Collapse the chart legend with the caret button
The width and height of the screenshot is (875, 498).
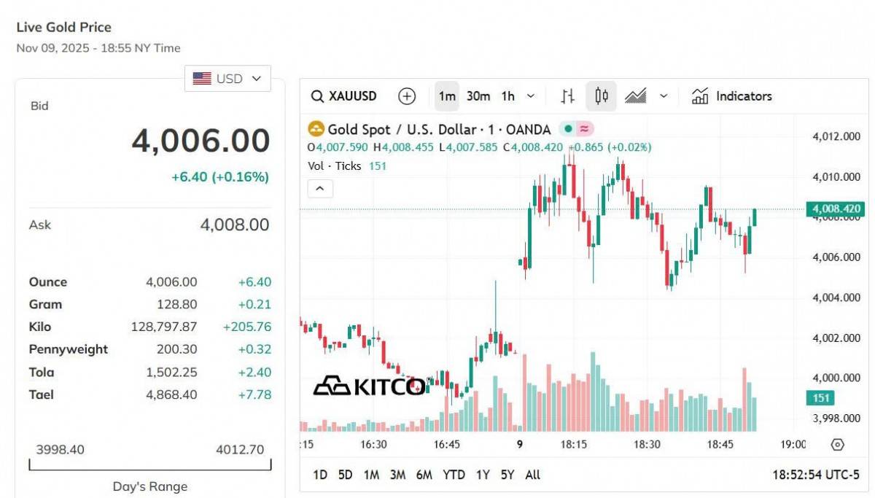pyautogui.click(x=319, y=188)
